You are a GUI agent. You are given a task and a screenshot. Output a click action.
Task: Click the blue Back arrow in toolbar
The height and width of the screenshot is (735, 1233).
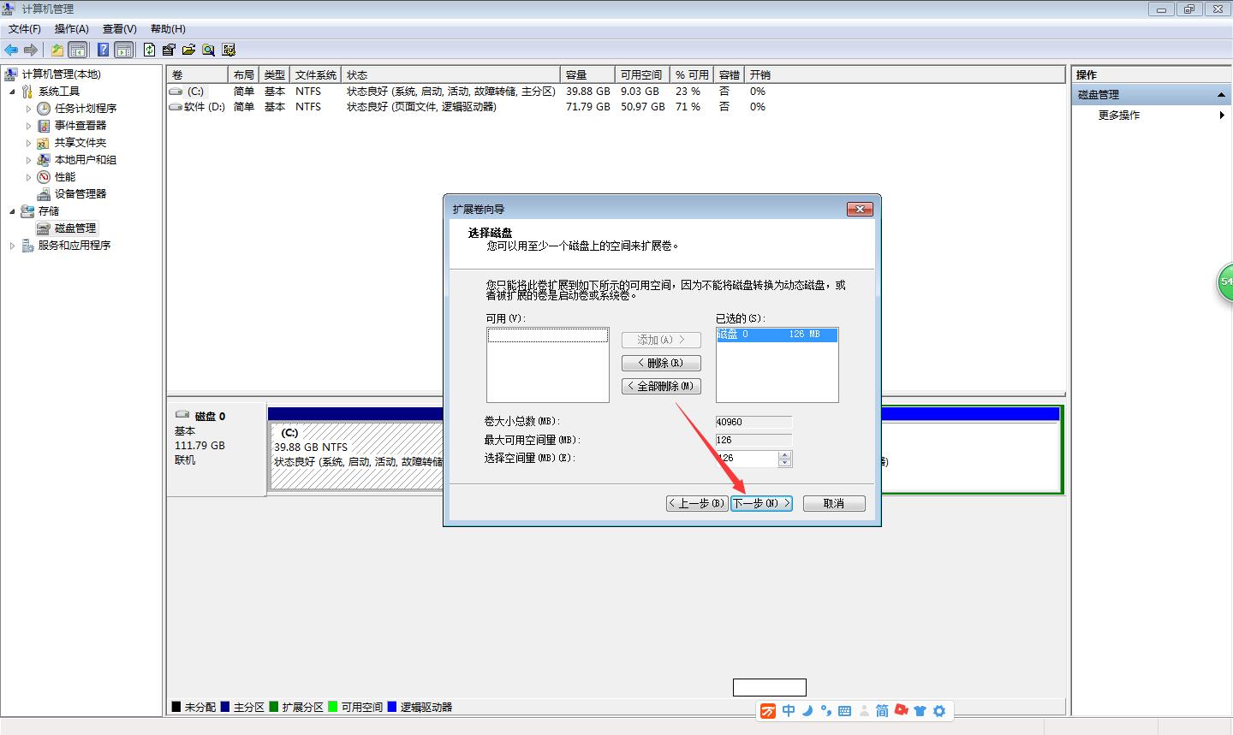[x=11, y=50]
